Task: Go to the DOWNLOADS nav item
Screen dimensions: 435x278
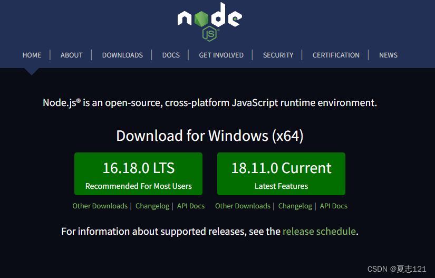Action: click(122, 55)
